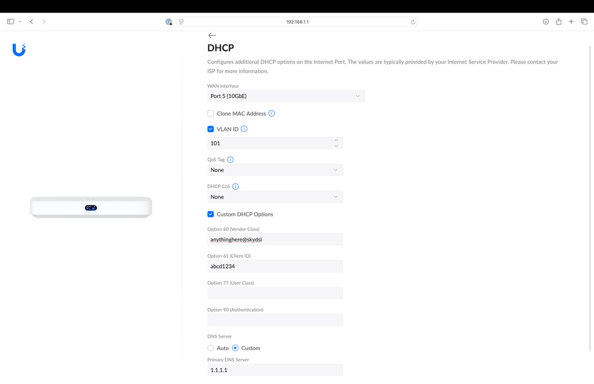Uncheck the VLAN ID checkbox
Screen dimensions: 594x384
tap(210, 129)
